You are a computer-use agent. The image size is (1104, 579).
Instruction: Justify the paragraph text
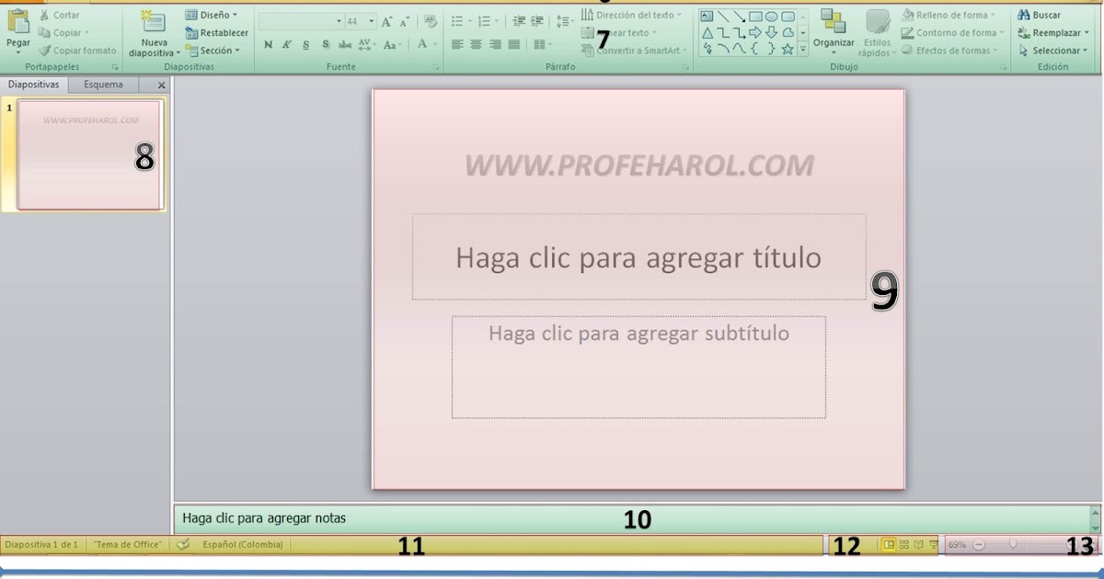(x=514, y=44)
